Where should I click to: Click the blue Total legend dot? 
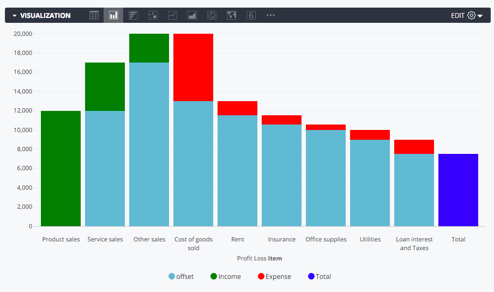311,277
